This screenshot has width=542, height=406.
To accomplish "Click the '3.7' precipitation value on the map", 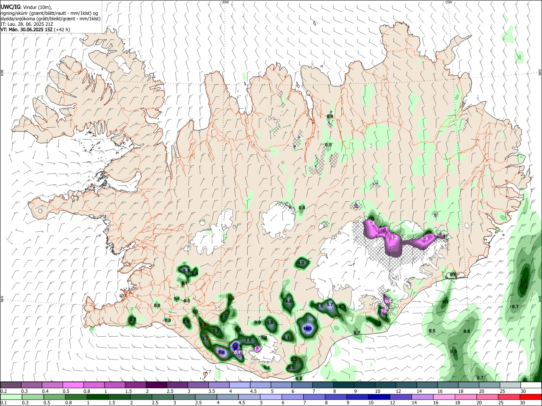I will [205, 339].
